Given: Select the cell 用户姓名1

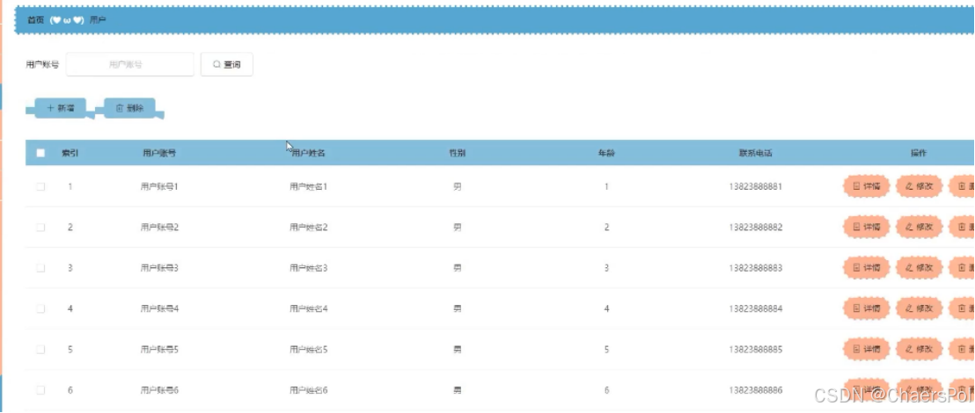Looking at the screenshot, I should point(308,186).
